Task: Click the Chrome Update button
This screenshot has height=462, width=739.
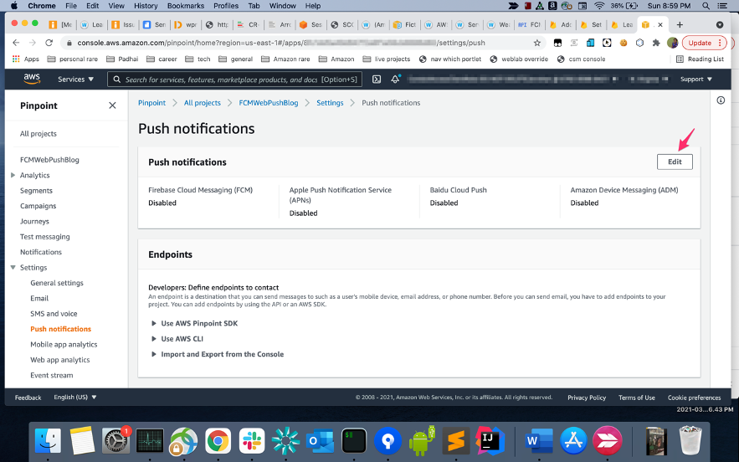Action: pos(704,43)
